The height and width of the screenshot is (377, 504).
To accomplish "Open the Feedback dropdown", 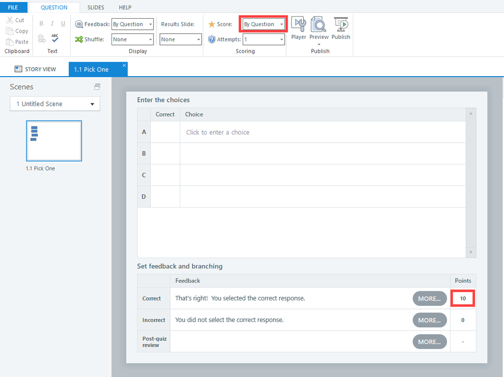I will tap(132, 24).
